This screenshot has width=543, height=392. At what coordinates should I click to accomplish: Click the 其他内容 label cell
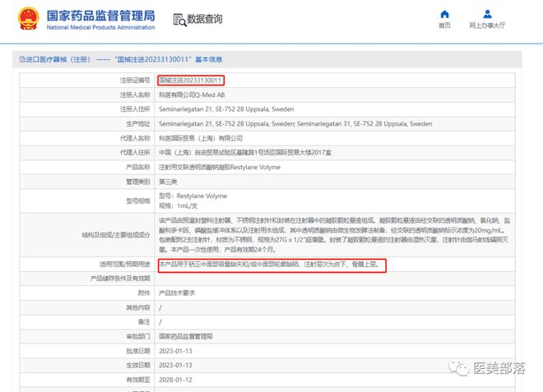pyautogui.click(x=87, y=307)
